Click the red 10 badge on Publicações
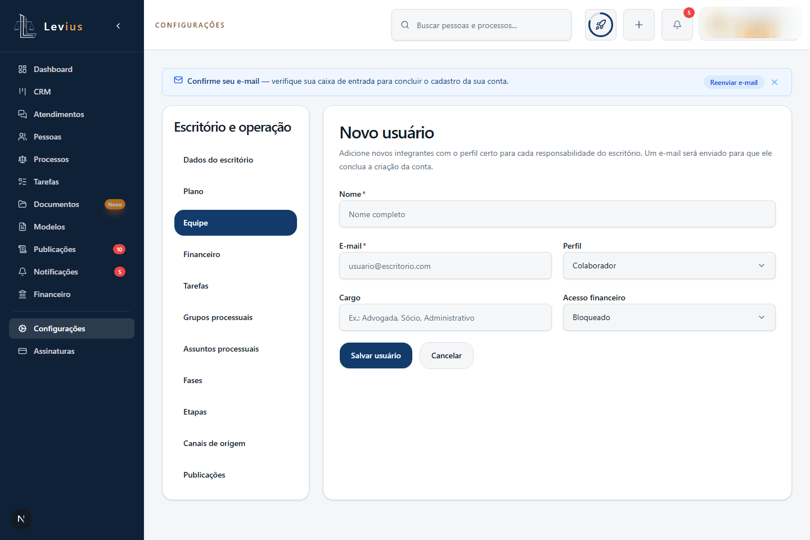The width and height of the screenshot is (810, 540). [119, 249]
